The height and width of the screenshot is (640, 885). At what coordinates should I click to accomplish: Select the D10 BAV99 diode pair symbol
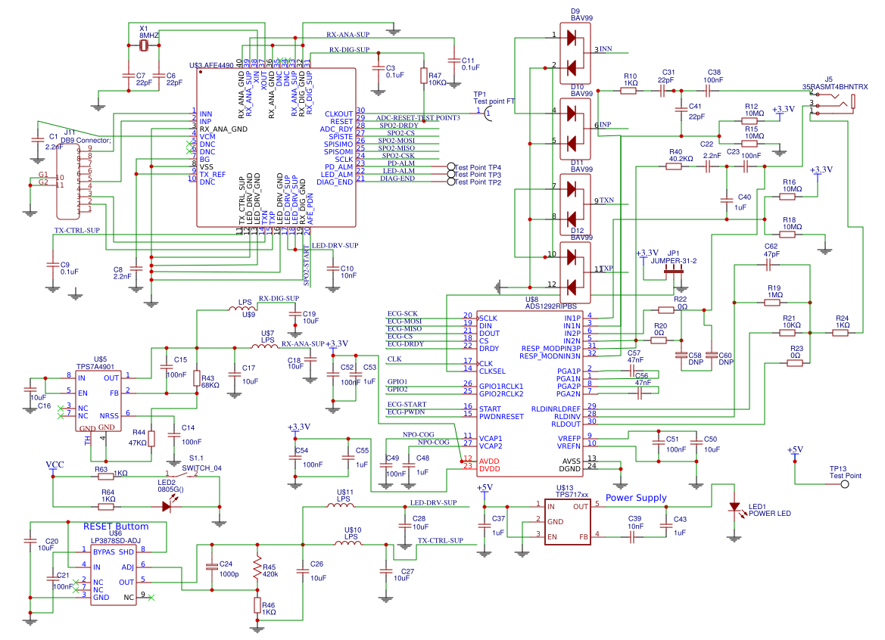[575, 129]
